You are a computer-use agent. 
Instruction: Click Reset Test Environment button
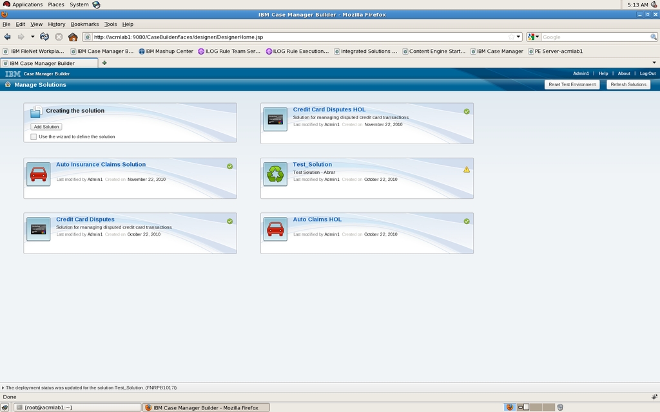click(572, 84)
